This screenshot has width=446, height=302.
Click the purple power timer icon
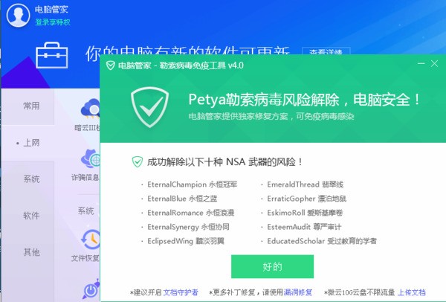click(x=91, y=289)
